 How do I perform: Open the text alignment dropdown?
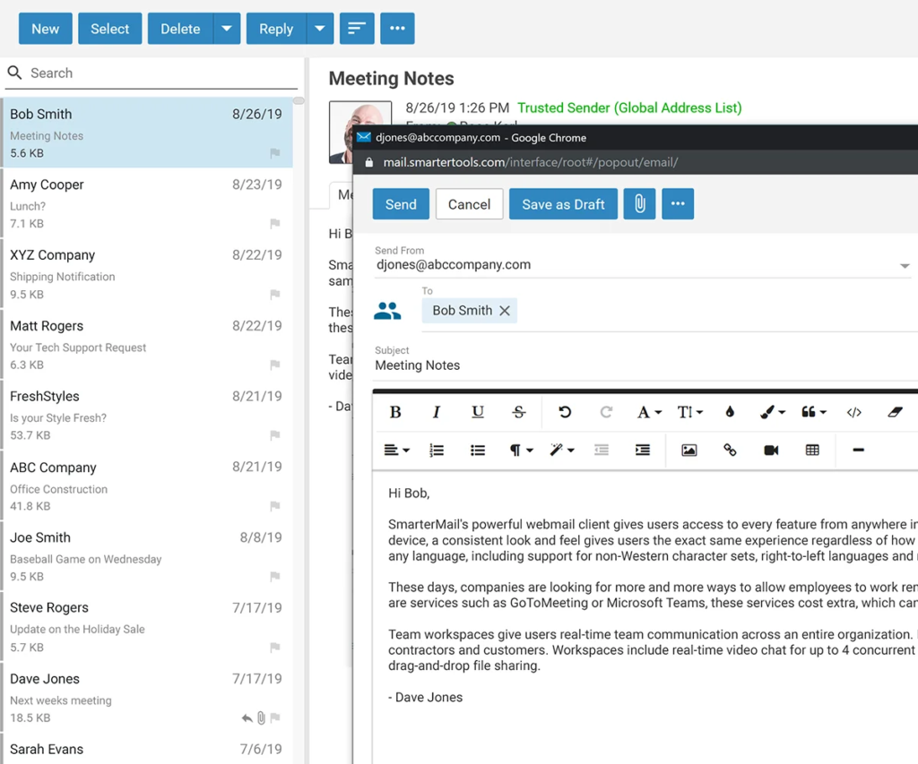click(x=395, y=450)
